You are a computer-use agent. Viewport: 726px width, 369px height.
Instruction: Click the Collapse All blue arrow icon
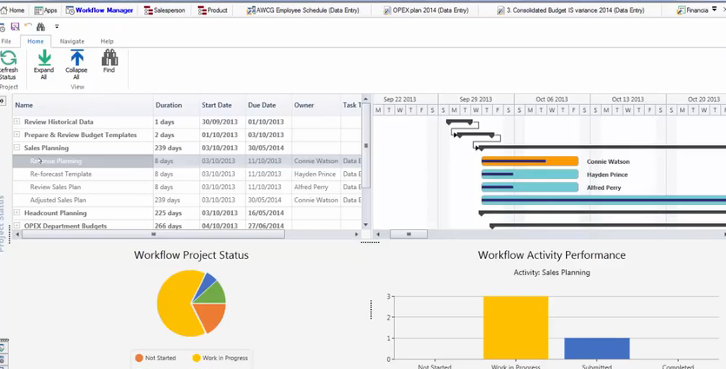click(x=77, y=58)
